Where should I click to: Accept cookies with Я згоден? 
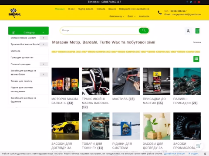coord(193,153)
